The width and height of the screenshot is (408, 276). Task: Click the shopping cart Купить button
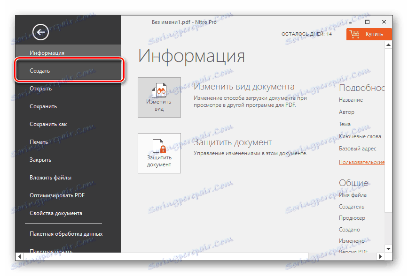tap(369, 34)
